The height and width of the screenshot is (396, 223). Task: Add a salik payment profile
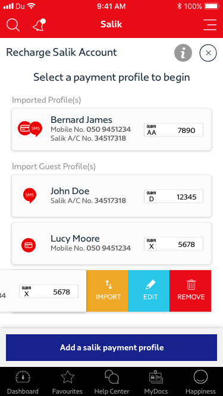pos(112,347)
